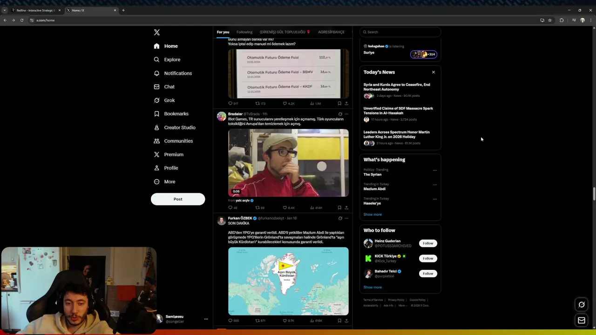596x335 pixels.
Task: Open Grok from the sidebar
Action: 164,100
